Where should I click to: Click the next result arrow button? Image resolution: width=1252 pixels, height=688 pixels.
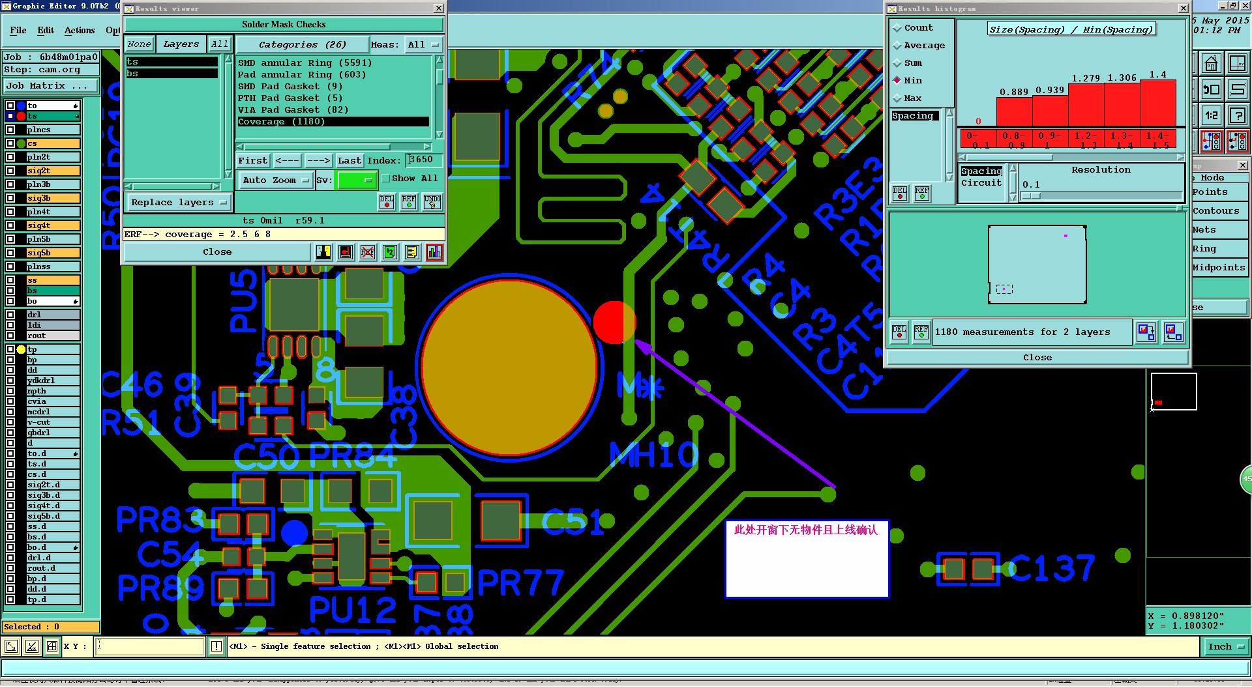(318, 160)
